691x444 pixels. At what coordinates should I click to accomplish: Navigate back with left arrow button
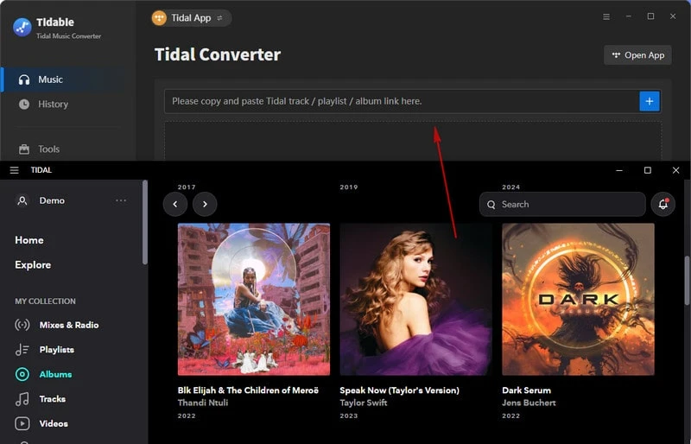175,204
